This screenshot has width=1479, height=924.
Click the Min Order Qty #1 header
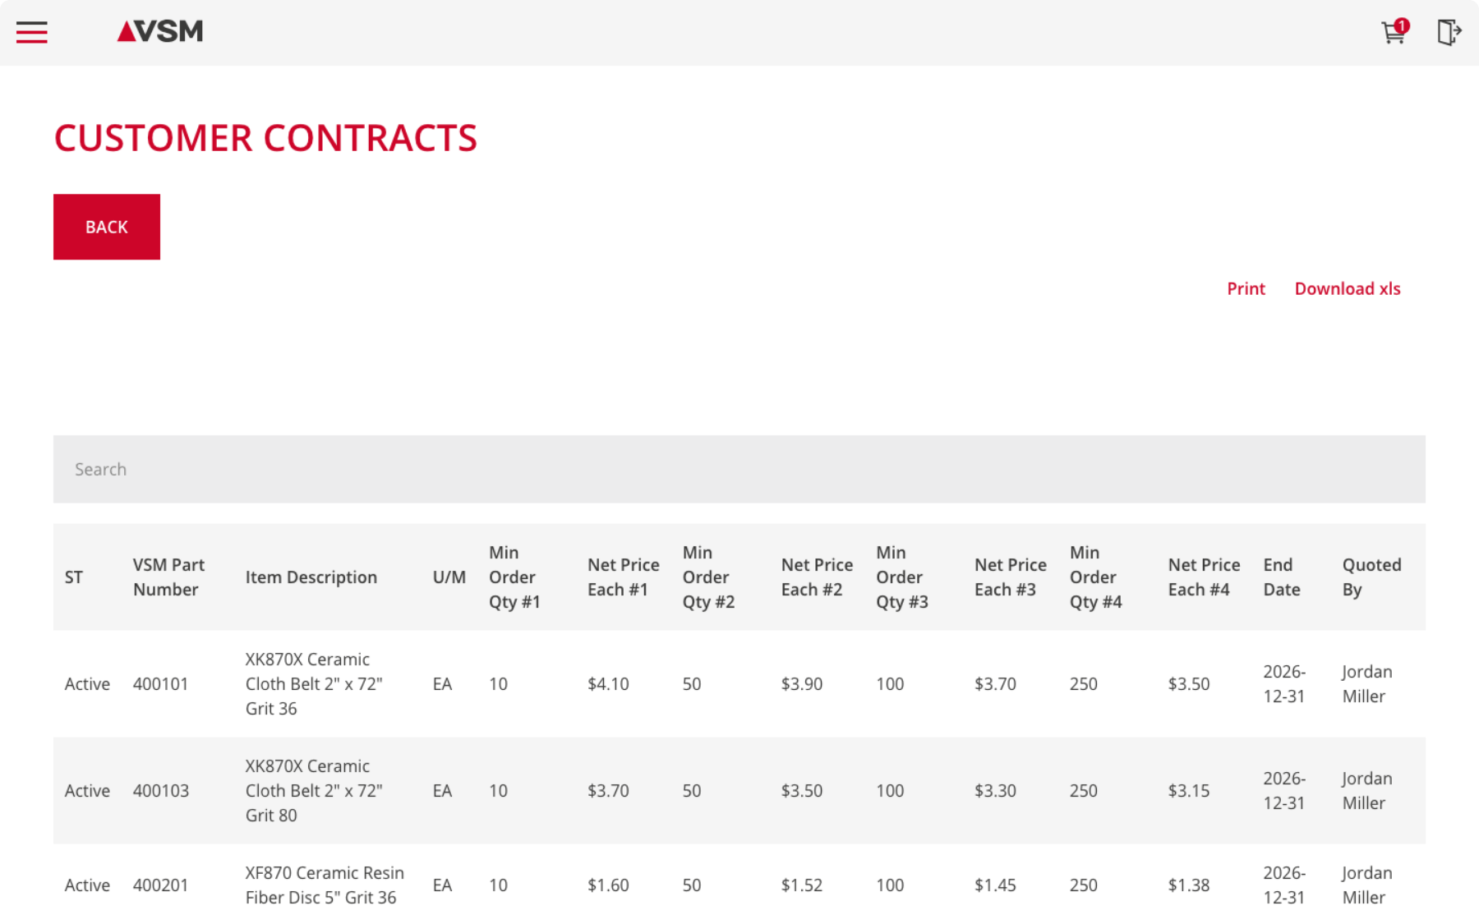[x=514, y=577]
